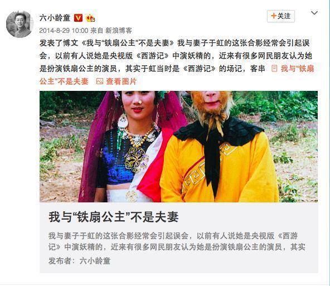
Task: Click the article document icon before 我与
Action: pos(274,69)
